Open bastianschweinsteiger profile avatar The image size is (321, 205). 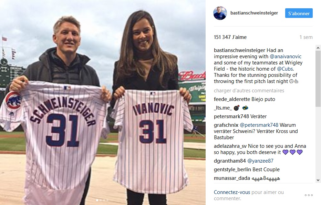point(220,13)
